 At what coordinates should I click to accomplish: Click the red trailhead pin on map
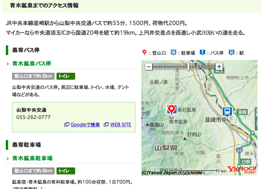(172, 110)
